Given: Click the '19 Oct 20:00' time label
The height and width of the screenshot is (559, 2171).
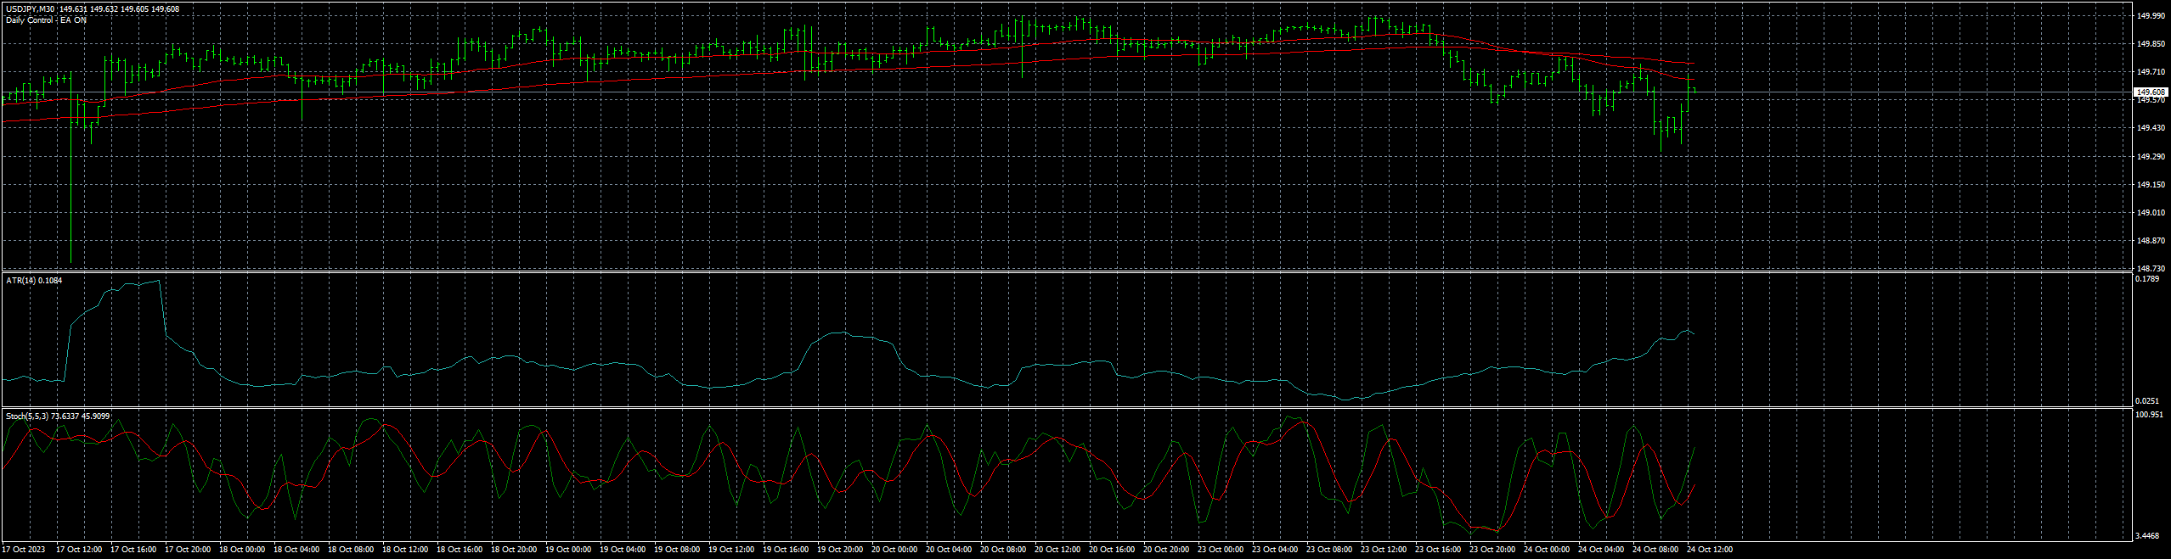Looking at the screenshot, I should (840, 550).
